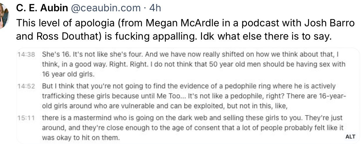Open C. E. Aubin's display name link
Viewport: 362px width, 144px height.
pyautogui.click(x=42, y=8)
